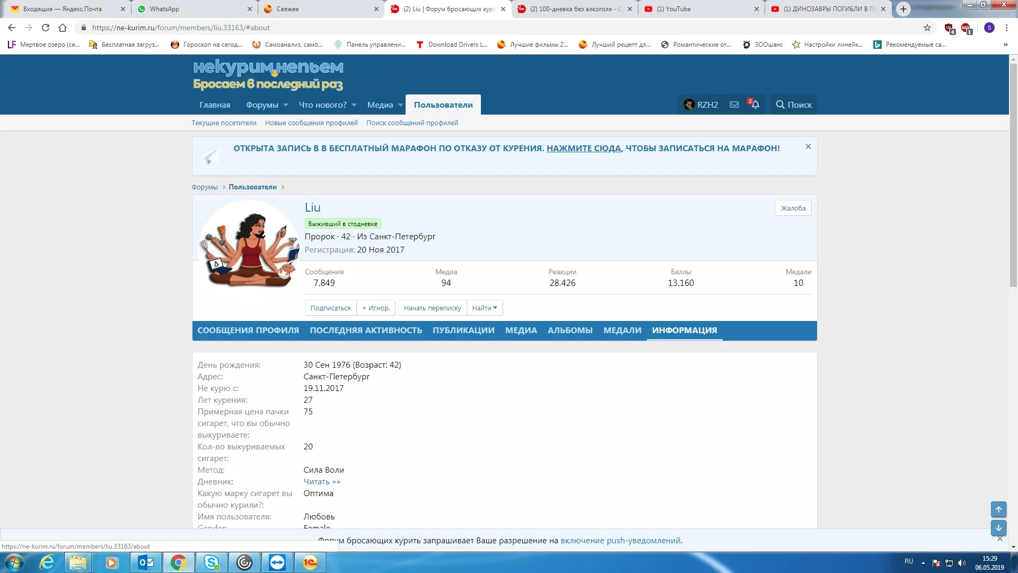Open the diary link Читать »»
Image resolution: width=1018 pixels, height=573 pixels.
[322, 482]
